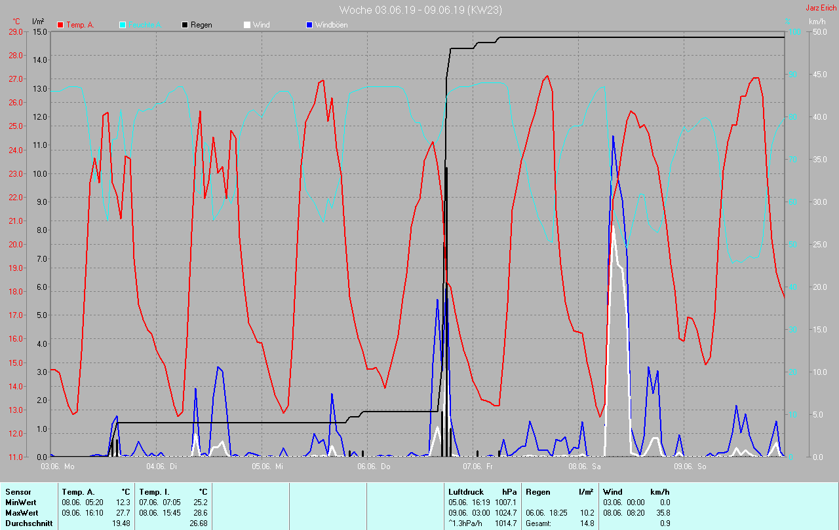The width and height of the screenshot is (839, 530).
Task: Click the Temp. I. column header
Action: point(154,492)
